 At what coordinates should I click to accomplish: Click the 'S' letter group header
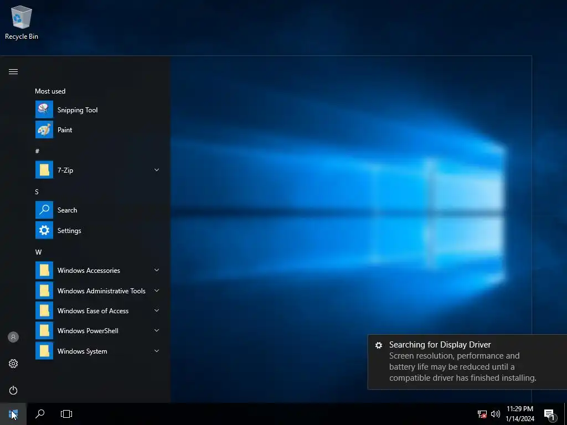pos(37,191)
